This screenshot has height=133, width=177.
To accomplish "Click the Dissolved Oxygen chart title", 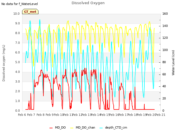I will point(88,3).
